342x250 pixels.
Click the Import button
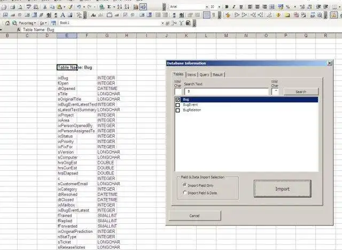point(283,189)
